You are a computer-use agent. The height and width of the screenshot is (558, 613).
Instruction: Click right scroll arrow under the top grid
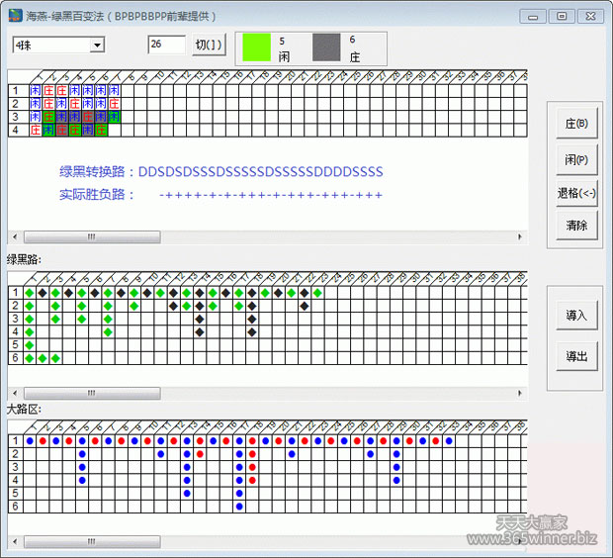point(519,236)
